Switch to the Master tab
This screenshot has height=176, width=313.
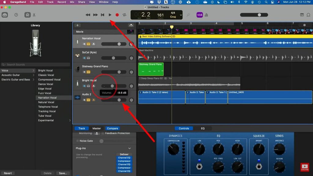pyautogui.click(x=97, y=128)
